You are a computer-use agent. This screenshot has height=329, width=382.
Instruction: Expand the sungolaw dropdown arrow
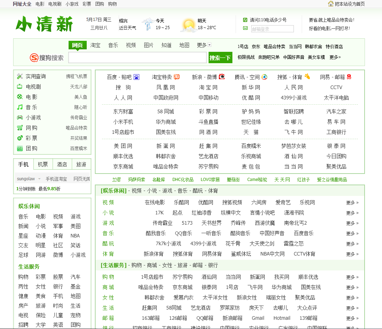tap(39, 179)
